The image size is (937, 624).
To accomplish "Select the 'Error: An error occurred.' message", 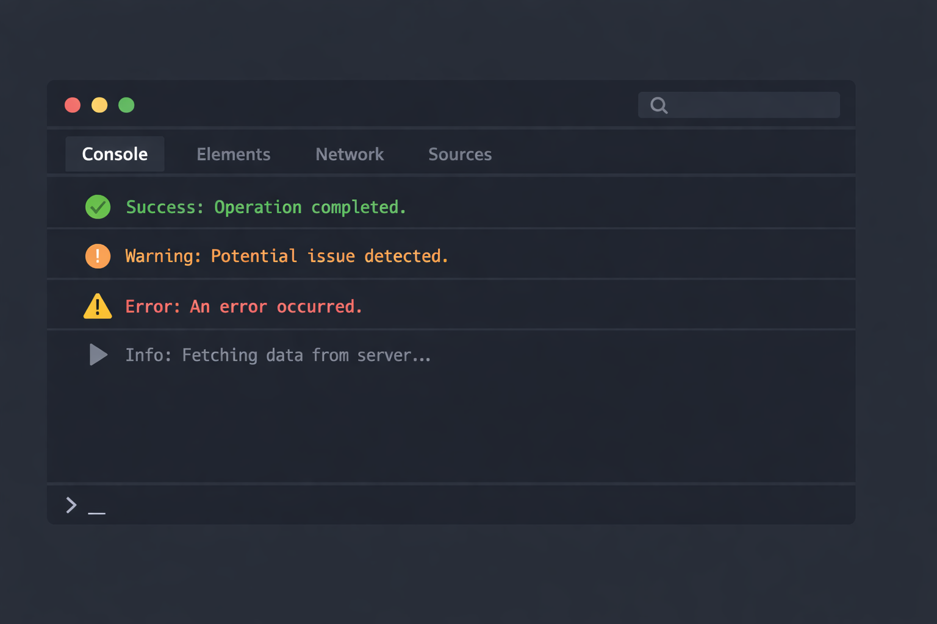I will 244,307.
